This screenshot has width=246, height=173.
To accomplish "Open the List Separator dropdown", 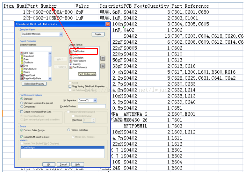I will point(95,100).
